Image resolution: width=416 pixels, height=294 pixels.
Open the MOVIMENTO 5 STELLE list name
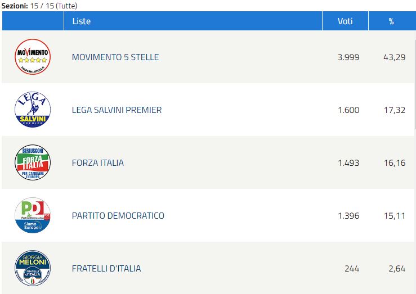coord(115,57)
